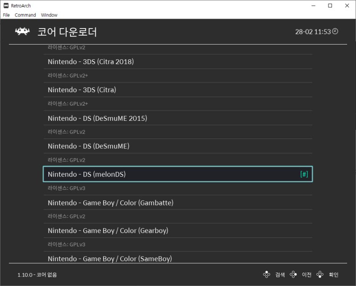Click the gamepad icon next to 이전
Screen dimensions: 356x286
293,274
